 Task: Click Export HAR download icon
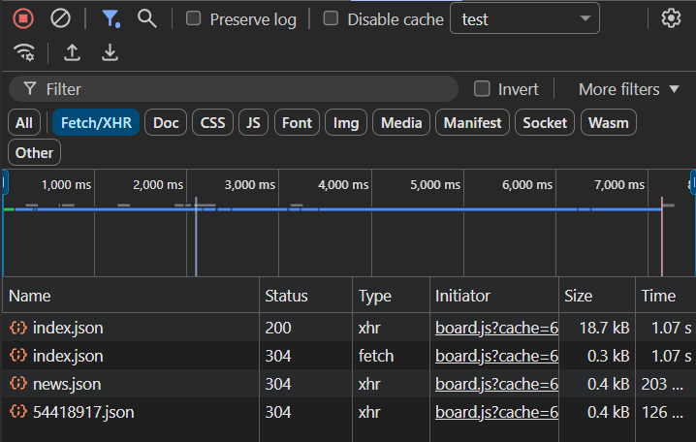pos(110,53)
